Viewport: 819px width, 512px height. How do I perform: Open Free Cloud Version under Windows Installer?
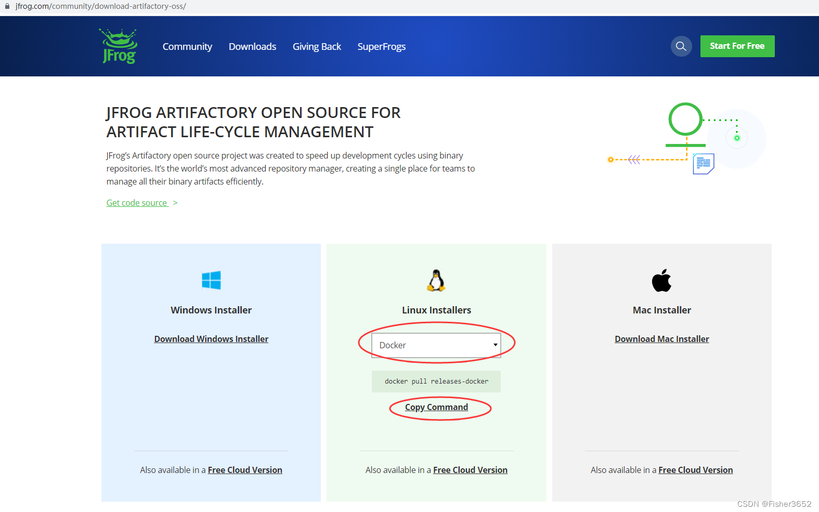[245, 470]
